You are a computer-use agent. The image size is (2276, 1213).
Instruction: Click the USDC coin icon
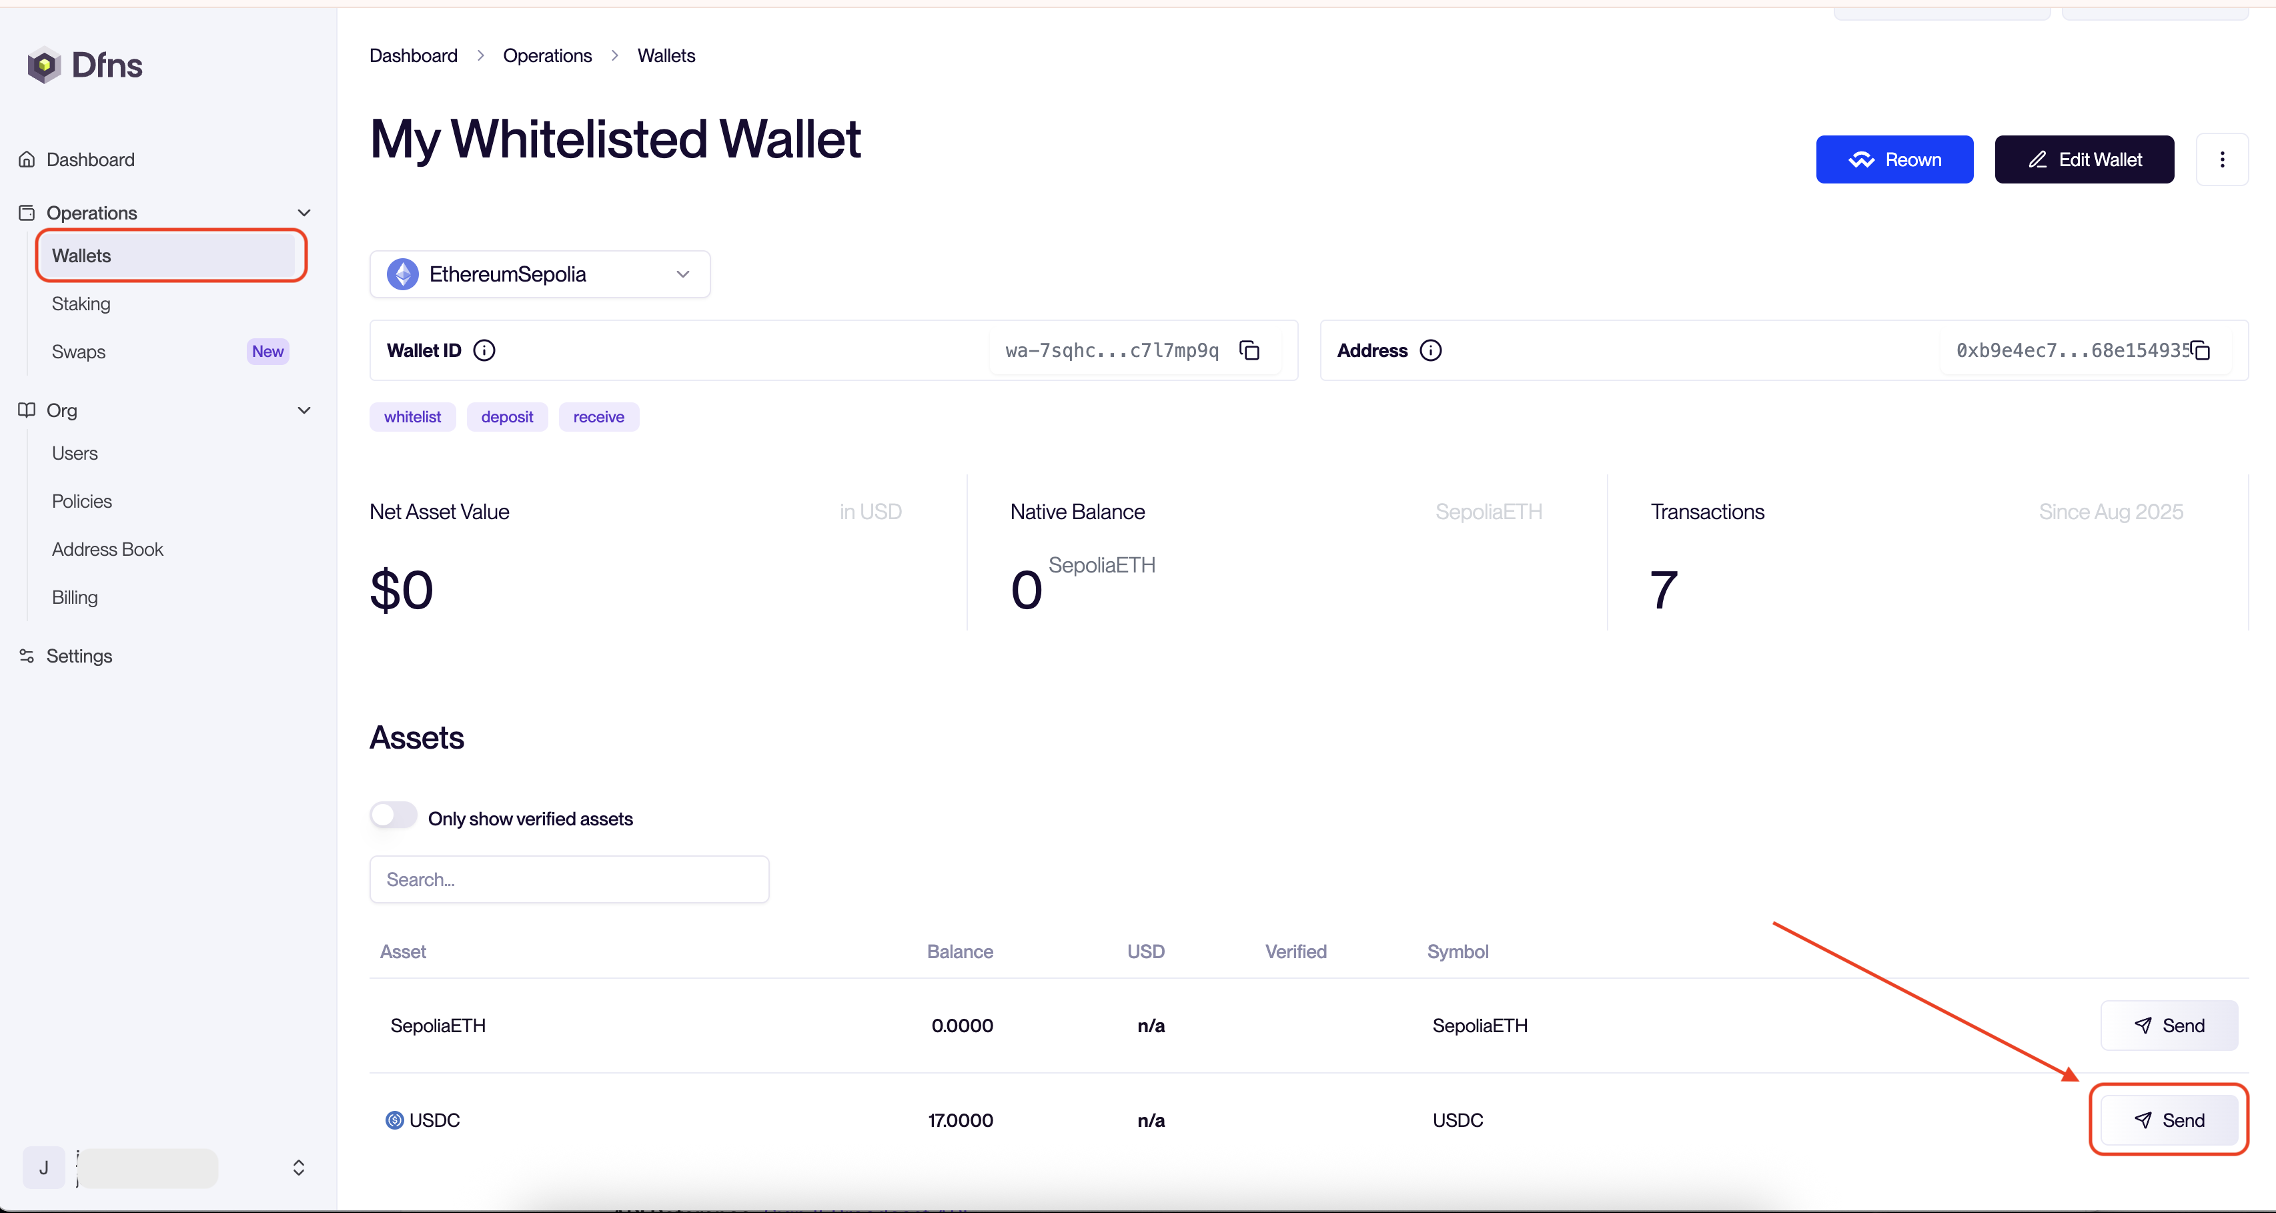pyautogui.click(x=394, y=1120)
